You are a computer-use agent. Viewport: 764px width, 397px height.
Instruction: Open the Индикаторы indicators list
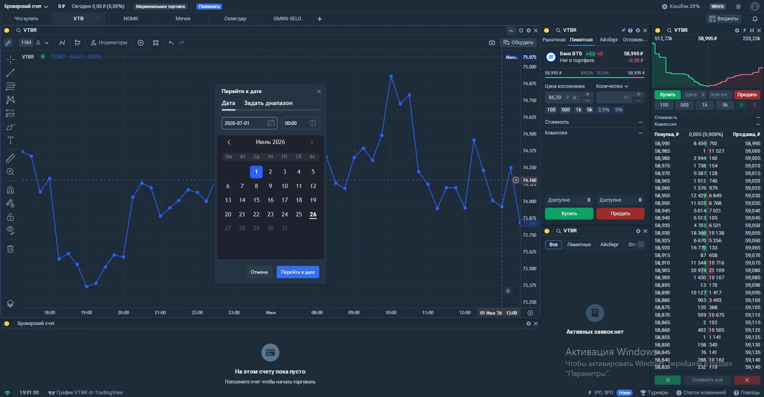pos(109,43)
